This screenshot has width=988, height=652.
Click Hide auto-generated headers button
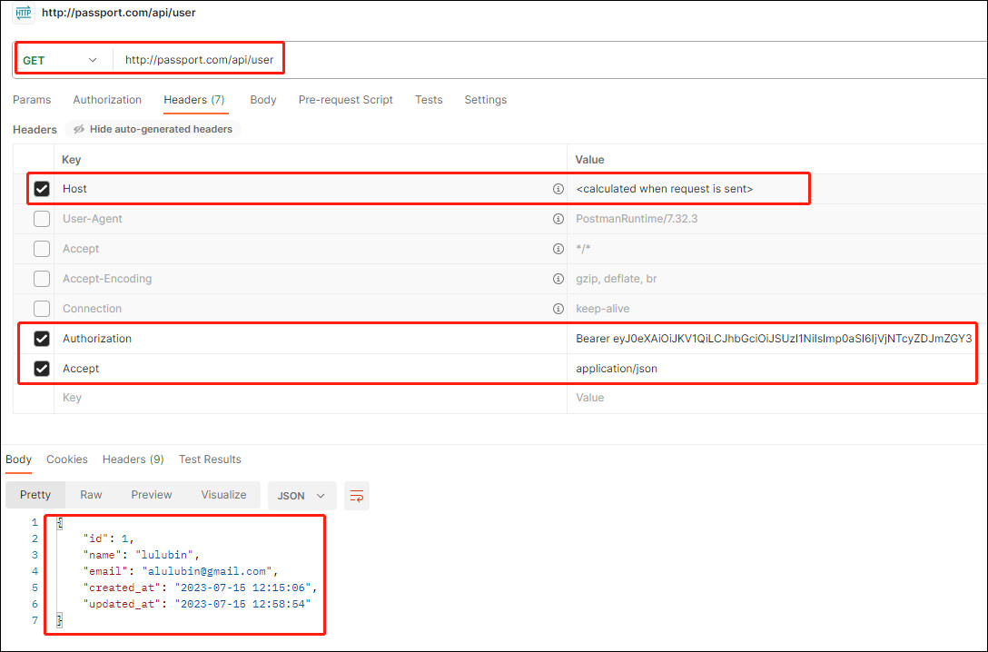153,129
